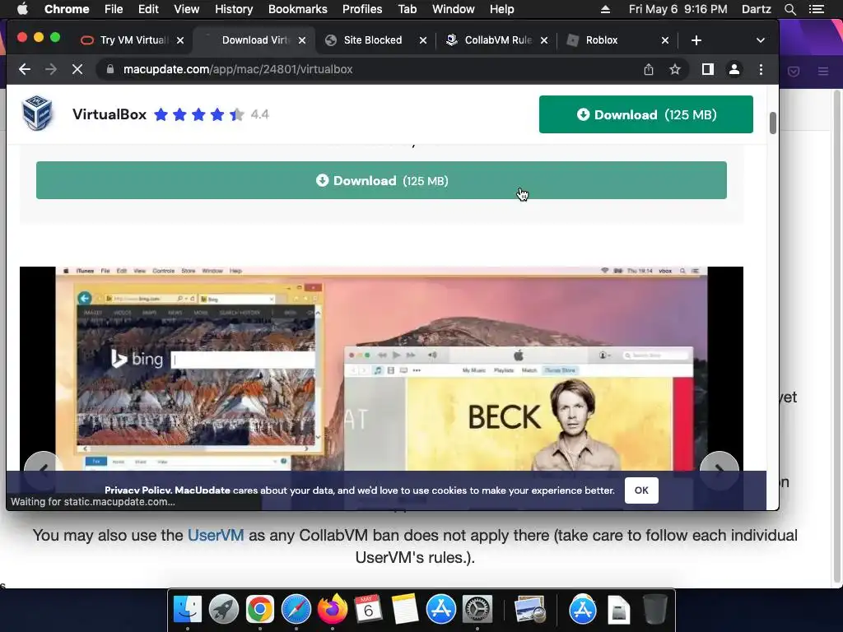Click the VirtualBox screenshot image
843x632 pixels.
tap(381, 369)
